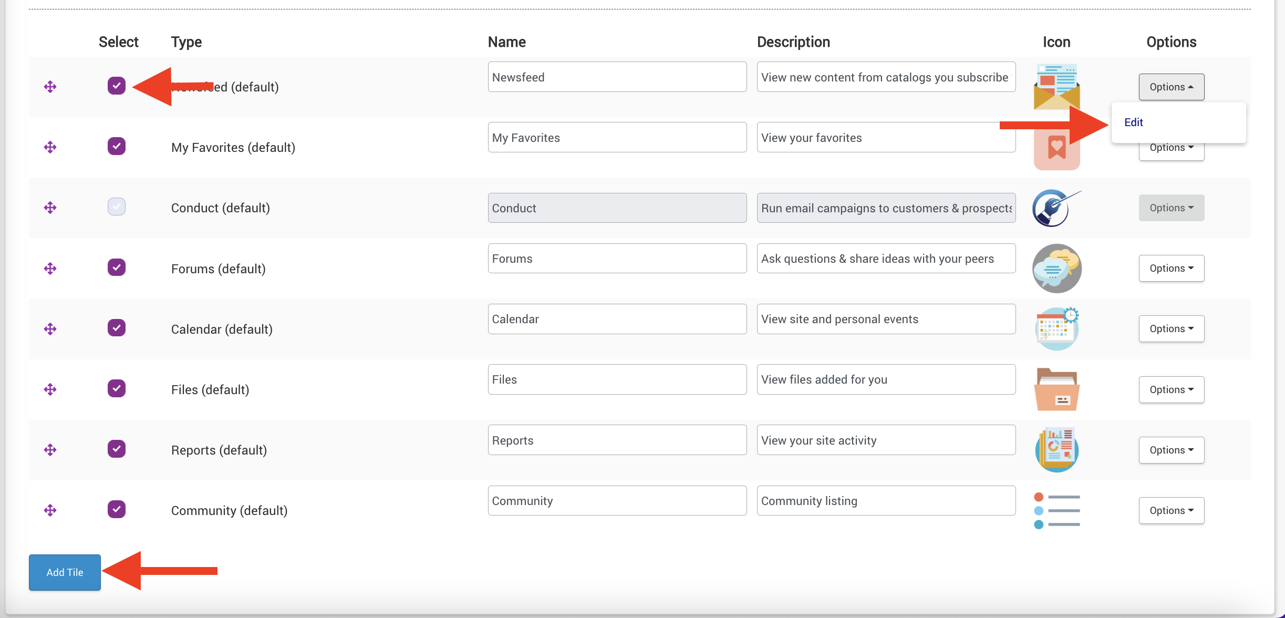Click the Add Tile button
1285x618 pixels.
(x=65, y=572)
